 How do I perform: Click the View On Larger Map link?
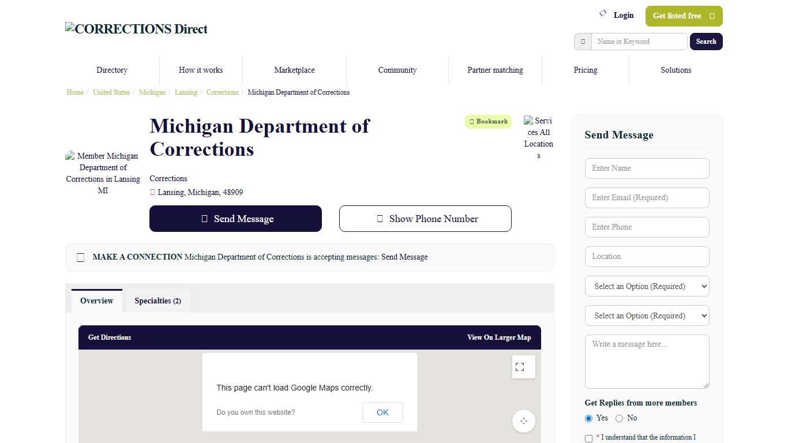499,337
